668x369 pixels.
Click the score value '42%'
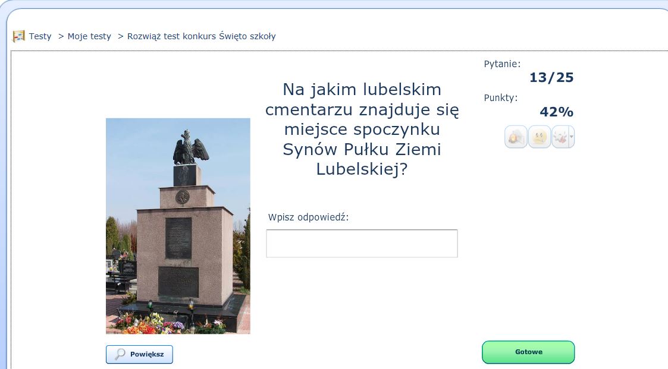click(556, 112)
